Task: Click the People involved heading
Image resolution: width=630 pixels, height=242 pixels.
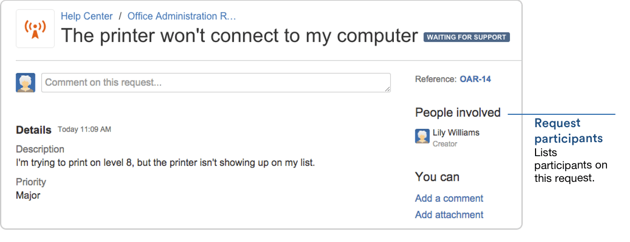Action: tap(458, 113)
